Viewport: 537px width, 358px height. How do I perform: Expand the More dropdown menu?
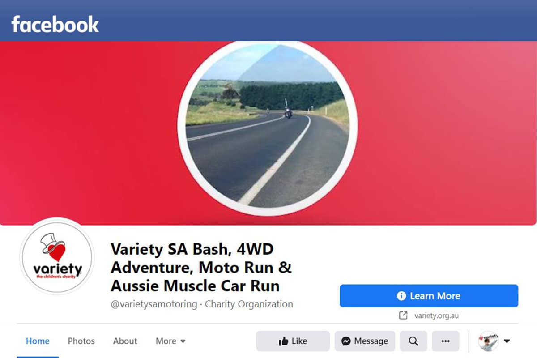coord(170,341)
